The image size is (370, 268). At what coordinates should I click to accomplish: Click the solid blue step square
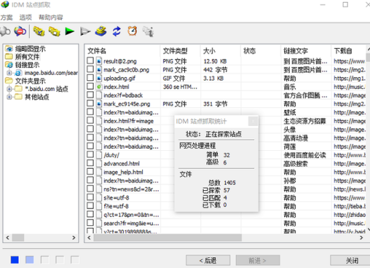pyautogui.click(x=15, y=260)
